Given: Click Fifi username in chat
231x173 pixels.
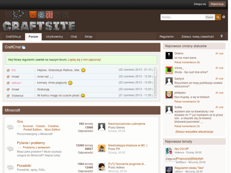Looking at the screenshot, I should pyautogui.click(x=14, y=70).
